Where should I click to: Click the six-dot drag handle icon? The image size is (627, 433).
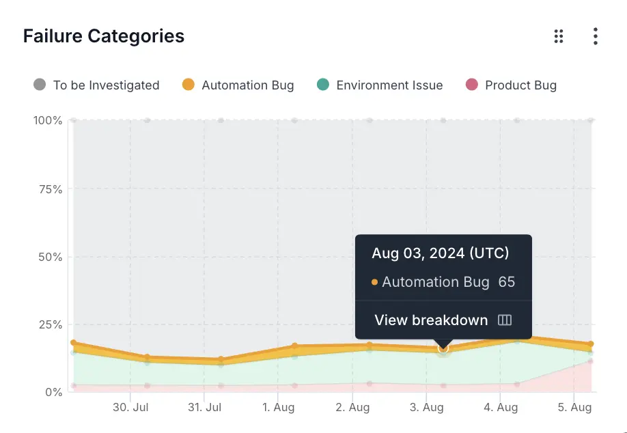click(x=559, y=36)
